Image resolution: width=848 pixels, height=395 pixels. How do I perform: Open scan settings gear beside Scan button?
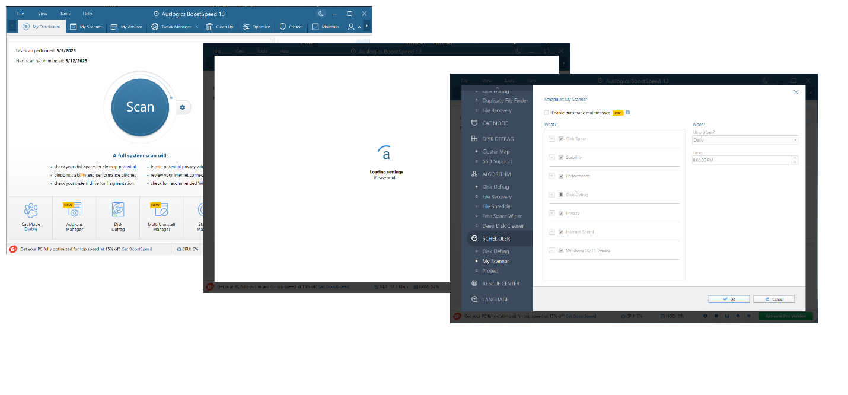coord(183,107)
